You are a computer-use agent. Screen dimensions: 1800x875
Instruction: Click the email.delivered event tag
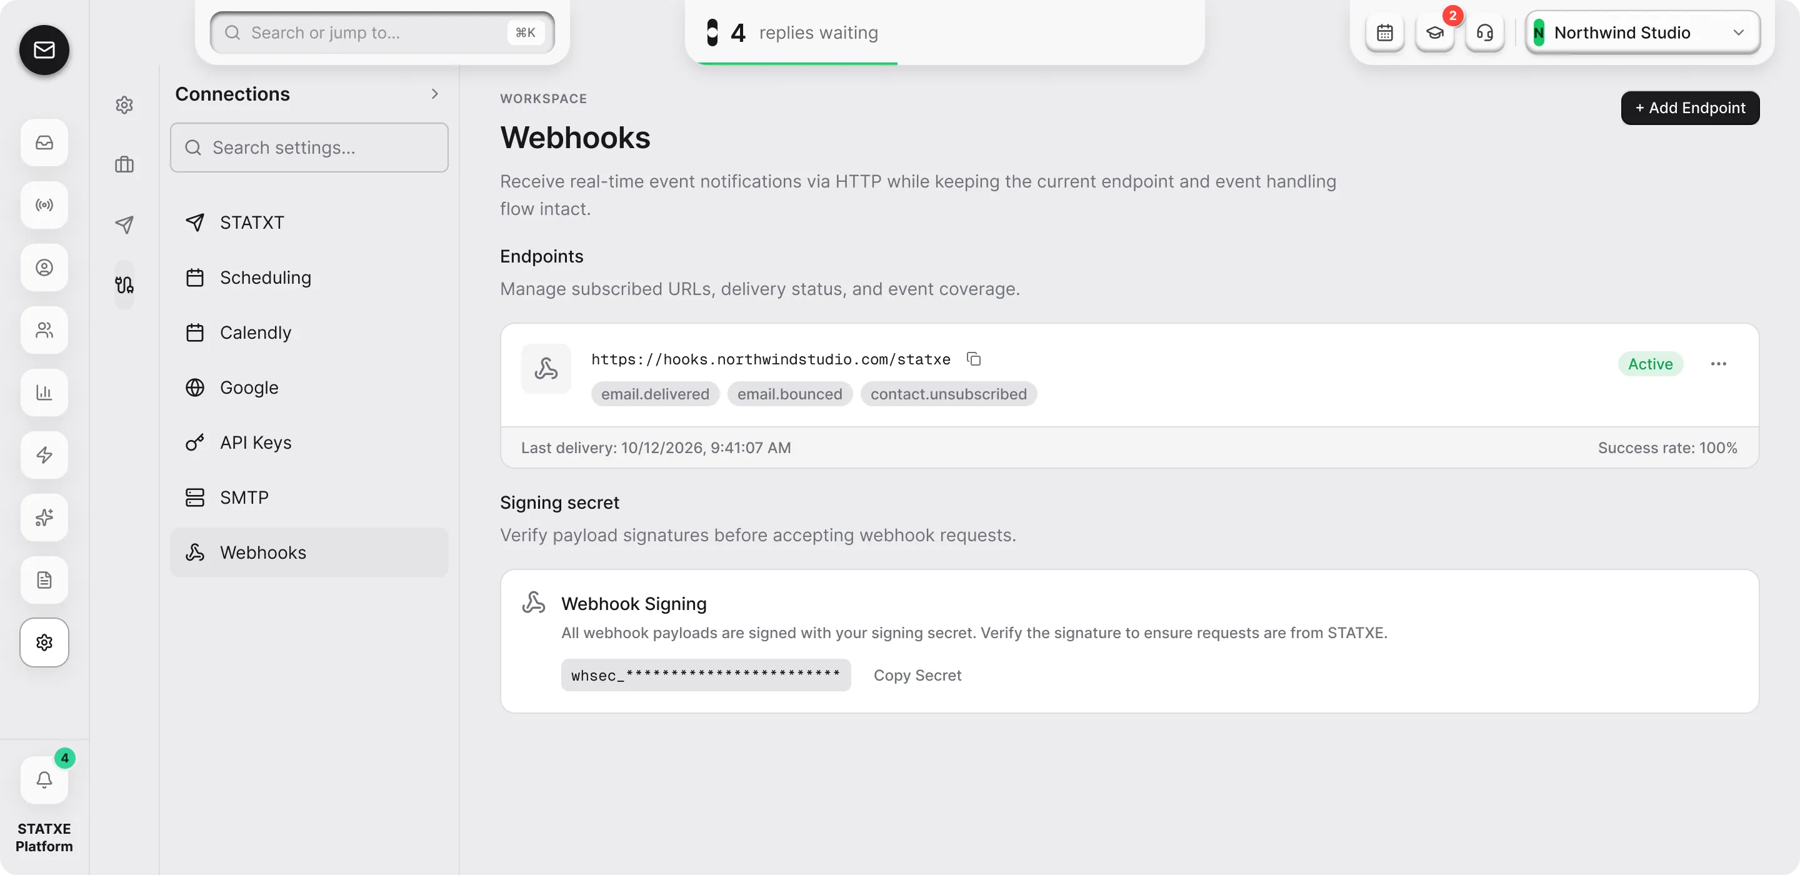655,394
